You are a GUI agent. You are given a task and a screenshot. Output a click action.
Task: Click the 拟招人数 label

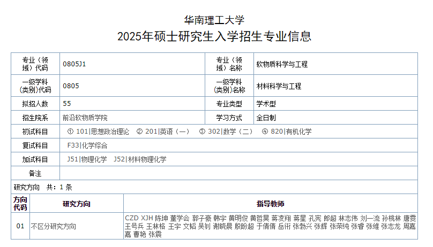(x=35, y=104)
